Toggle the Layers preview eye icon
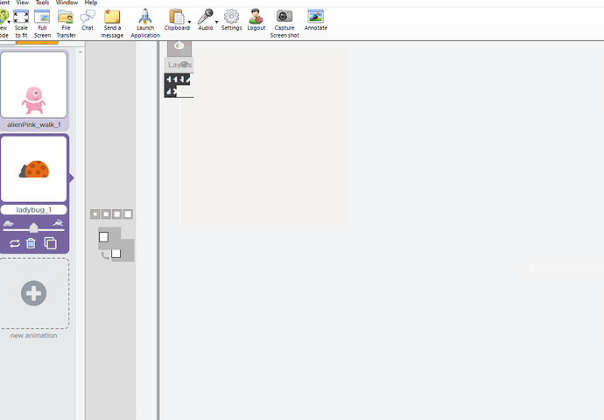 [x=185, y=65]
